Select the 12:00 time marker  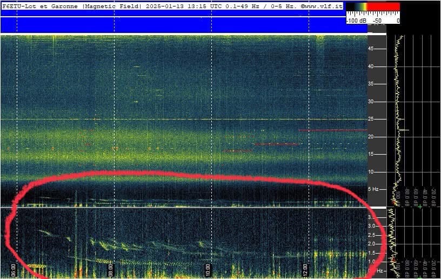tap(305, 268)
